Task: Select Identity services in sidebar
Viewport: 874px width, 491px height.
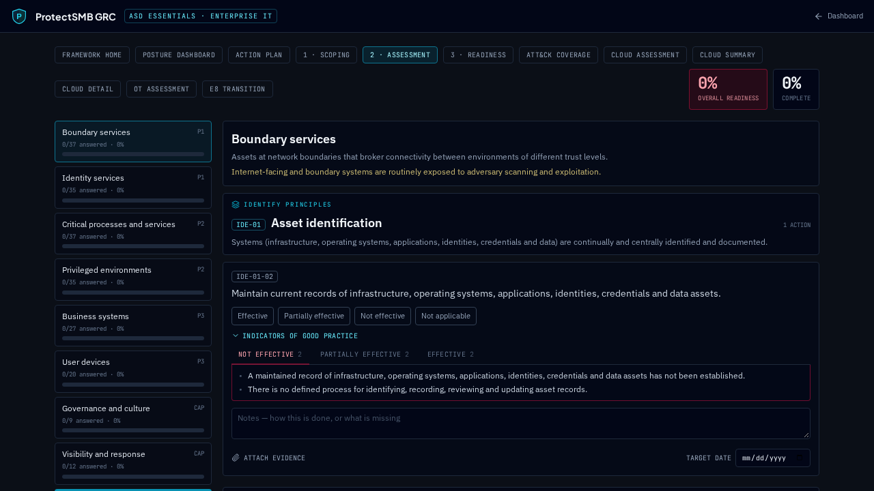Action: pyautogui.click(x=133, y=188)
